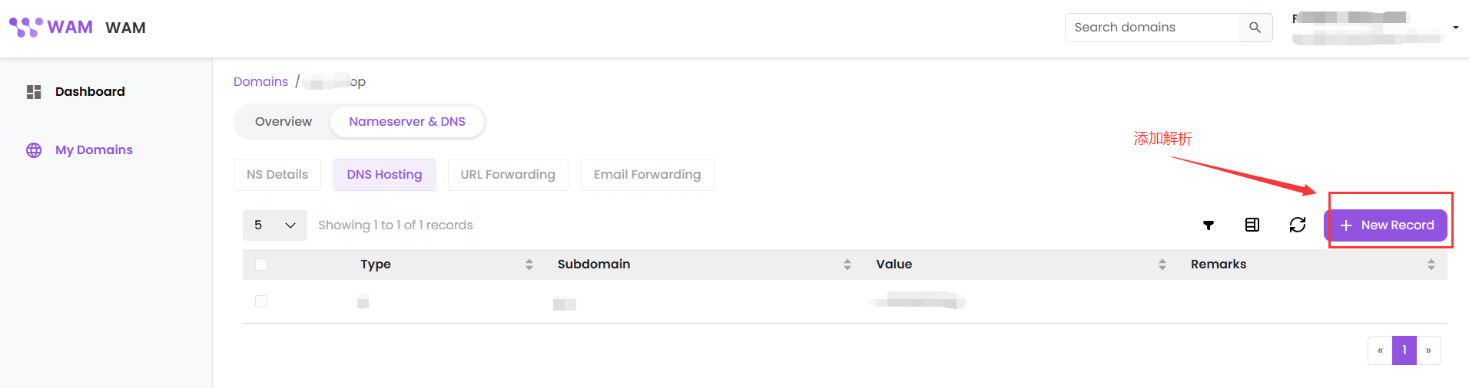The width and height of the screenshot is (1469, 388).
Task: Expand the account menu arrow
Action: click(x=1456, y=28)
